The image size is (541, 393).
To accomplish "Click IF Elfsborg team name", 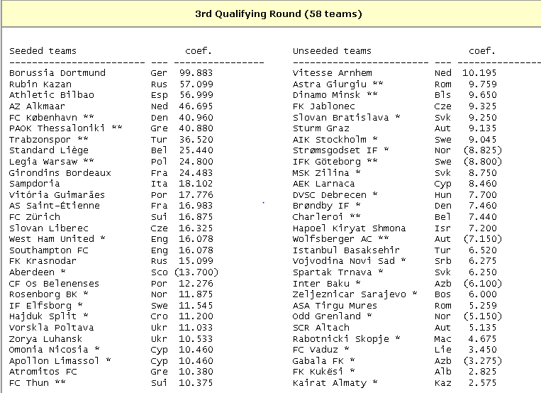I will 40,306.
